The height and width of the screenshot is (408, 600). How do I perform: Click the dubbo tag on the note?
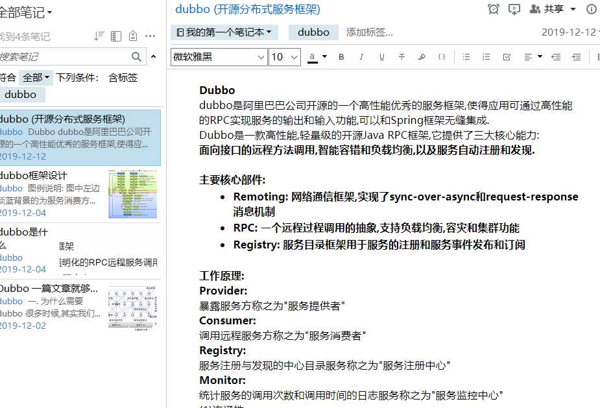(x=313, y=32)
